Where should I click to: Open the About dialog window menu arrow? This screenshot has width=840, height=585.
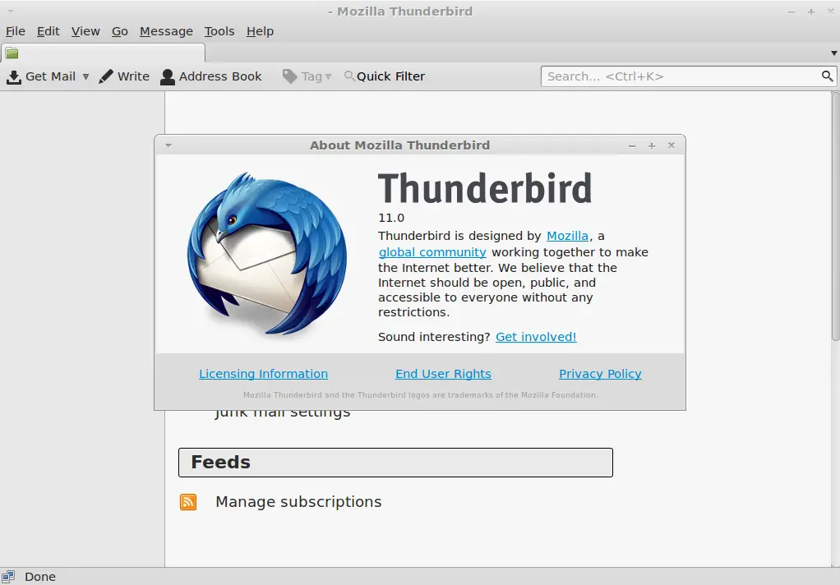[168, 145]
